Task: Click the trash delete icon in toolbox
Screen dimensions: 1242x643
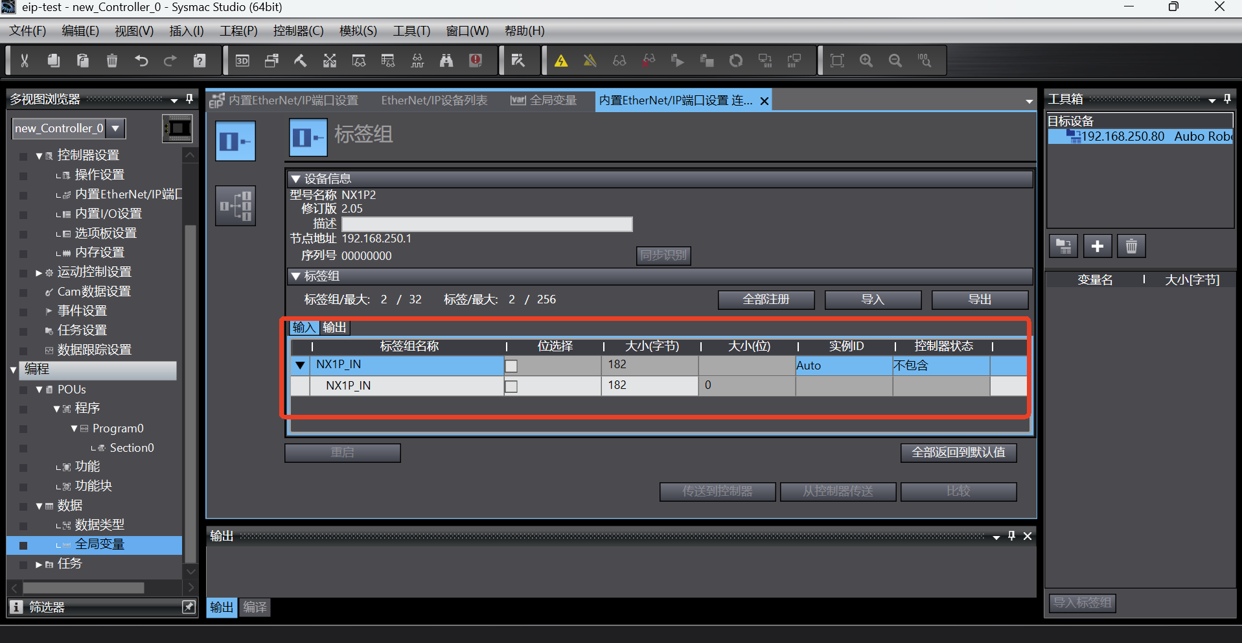Action: (1131, 246)
